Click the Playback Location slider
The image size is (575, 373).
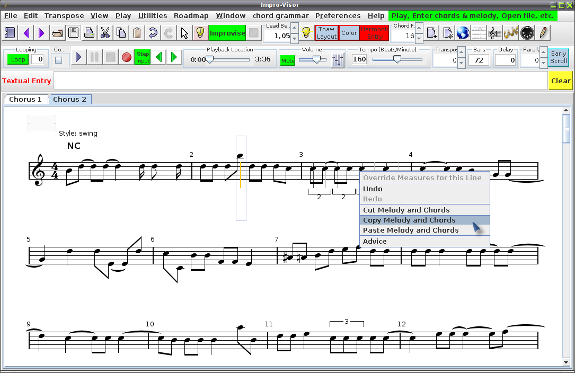pyautogui.click(x=229, y=59)
